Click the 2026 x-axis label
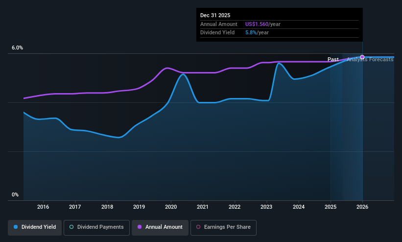This screenshot has height=242, width=402. click(362, 207)
